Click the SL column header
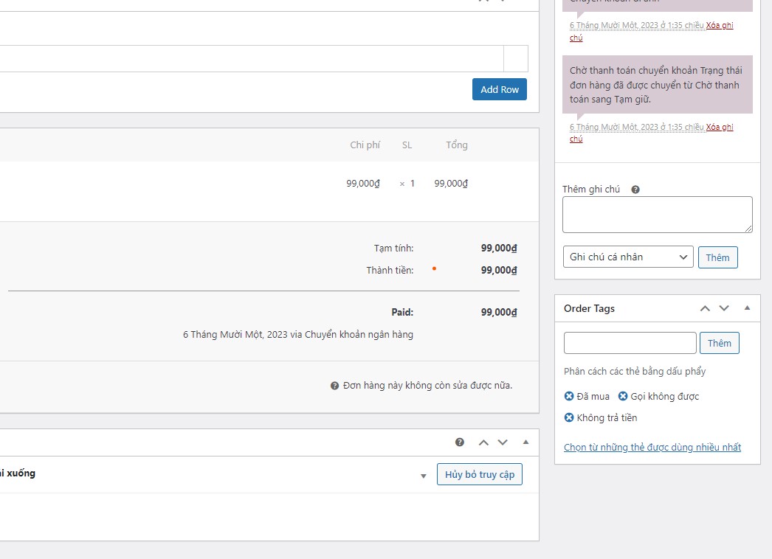This screenshot has height=559, width=772. [x=407, y=145]
